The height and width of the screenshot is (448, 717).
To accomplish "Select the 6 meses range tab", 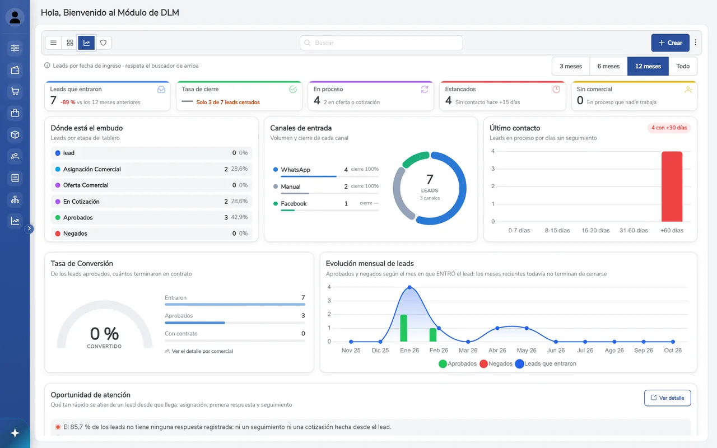I will pos(608,66).
